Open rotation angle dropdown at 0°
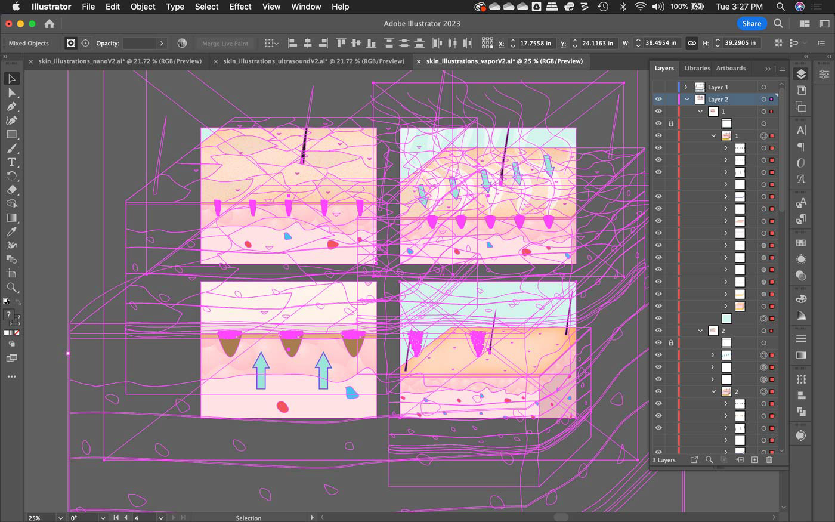This screenshot has width=835, height=522. coord(103,518)
